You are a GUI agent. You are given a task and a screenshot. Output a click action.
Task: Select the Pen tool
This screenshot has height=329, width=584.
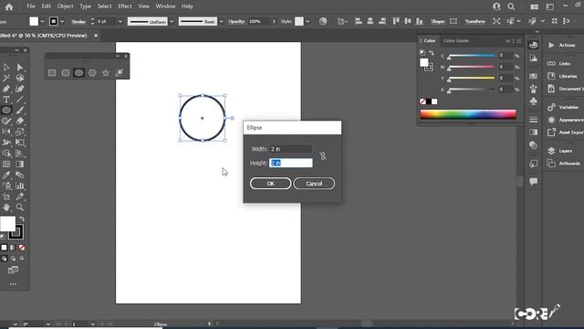pos(6,89)
